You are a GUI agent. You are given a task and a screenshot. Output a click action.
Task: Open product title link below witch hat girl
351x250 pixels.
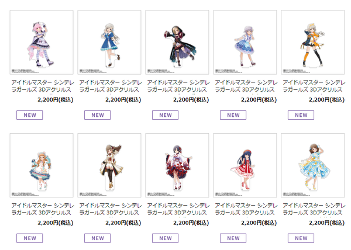point(111,209)
